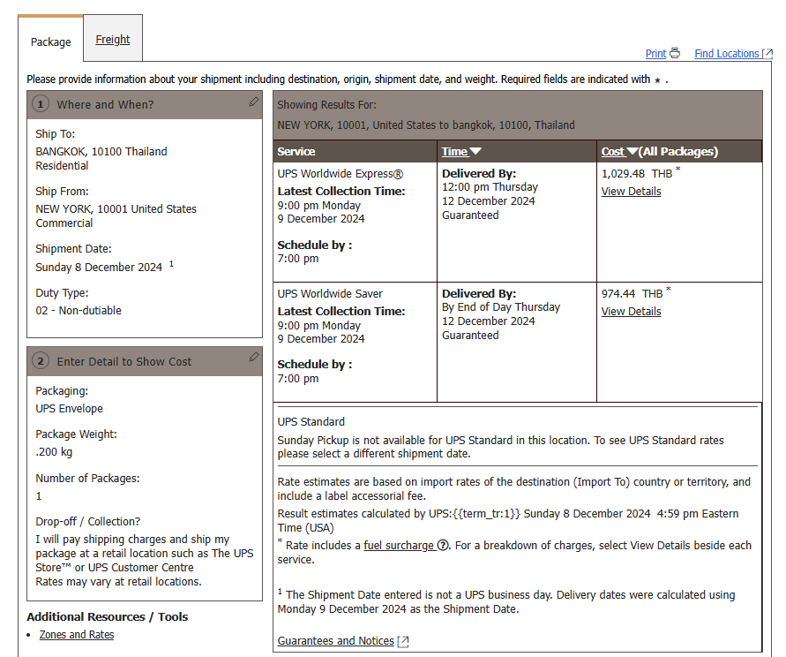Image resolution: width=786 pixels, height=657 pixels.
Task: Click the '.200 kg' package weight value
Action: click(x=54, y=452)
